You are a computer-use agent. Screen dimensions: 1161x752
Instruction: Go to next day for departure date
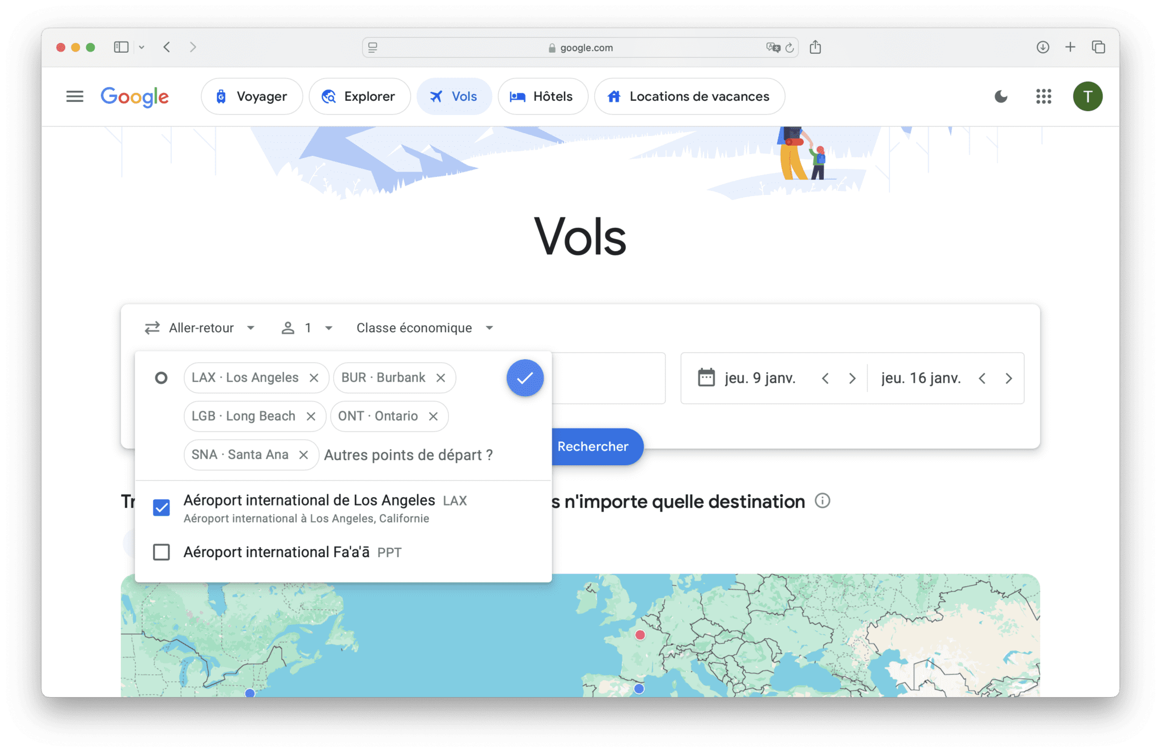(x=852, y=379)
